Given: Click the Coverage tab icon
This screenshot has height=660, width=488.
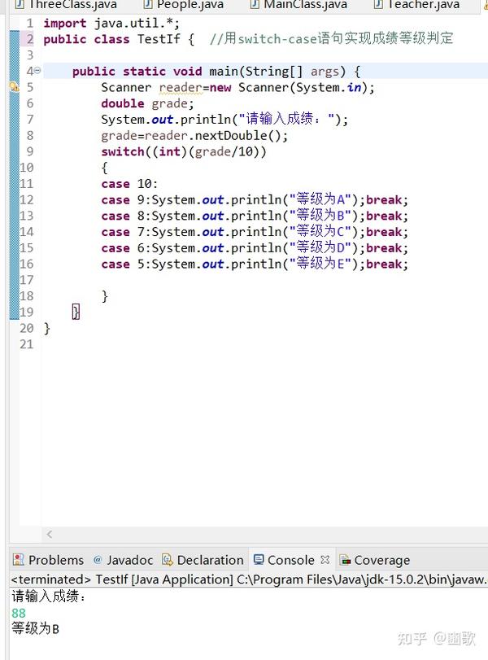Looking at the screenshot, I should [346, 560].
